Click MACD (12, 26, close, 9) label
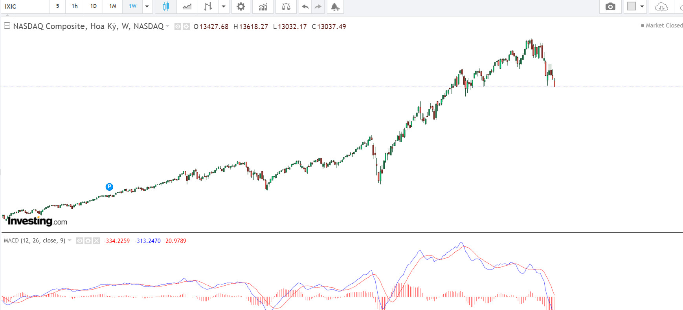Image resolution: width=683 pixels, height=310 pixels. [x=35, y=241]
